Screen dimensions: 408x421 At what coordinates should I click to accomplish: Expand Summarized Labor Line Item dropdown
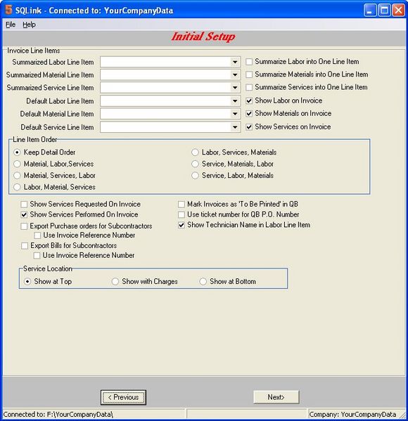[x=235, y=62]
